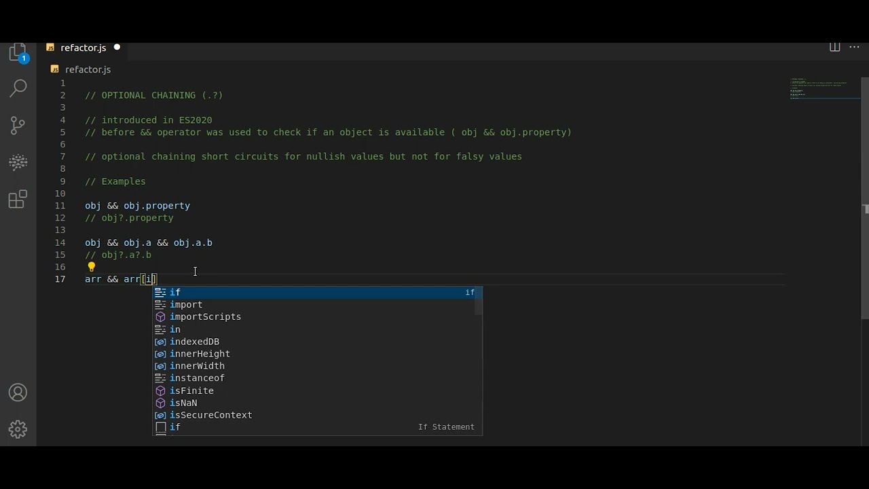The image size is (869, 489).
Task: Select the 'If Statement' snippet suggestion
Action: tap(317, 427)
